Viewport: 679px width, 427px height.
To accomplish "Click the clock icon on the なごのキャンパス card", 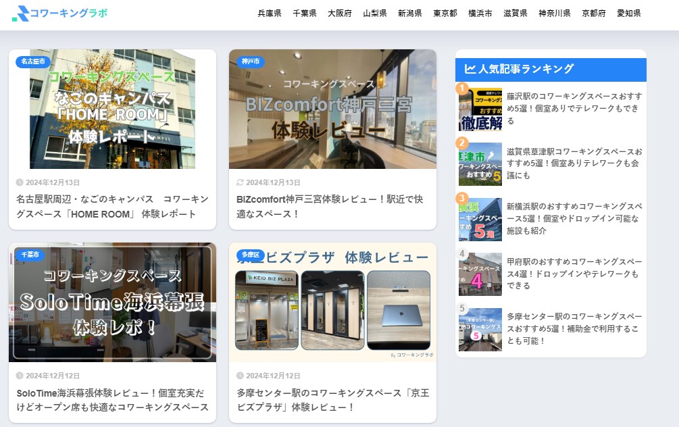I will pos(20,182).
